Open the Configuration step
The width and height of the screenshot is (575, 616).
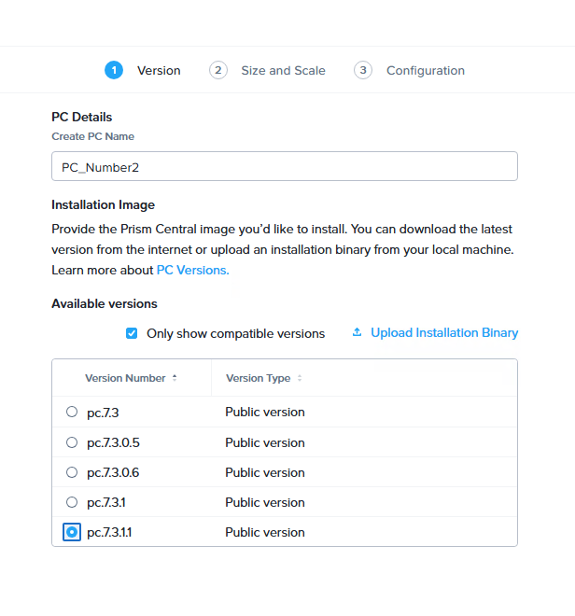[x=425, y=70]
